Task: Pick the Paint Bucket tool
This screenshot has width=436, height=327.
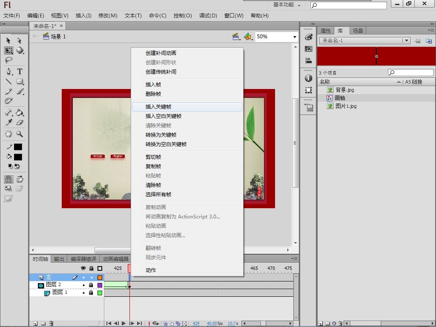Action: (20, 112)
